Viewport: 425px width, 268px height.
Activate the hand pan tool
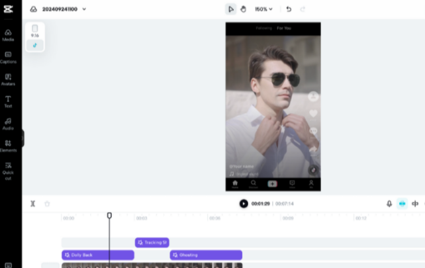pyautogui.click(x=243, y=9)
